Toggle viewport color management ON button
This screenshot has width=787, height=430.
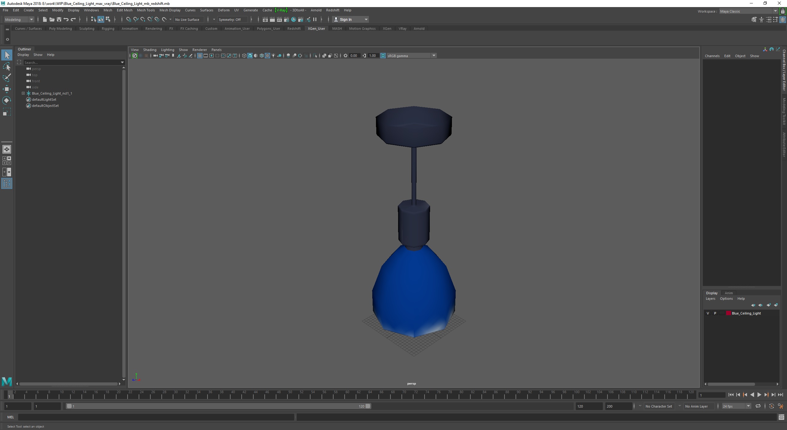[x=383, y=56]
